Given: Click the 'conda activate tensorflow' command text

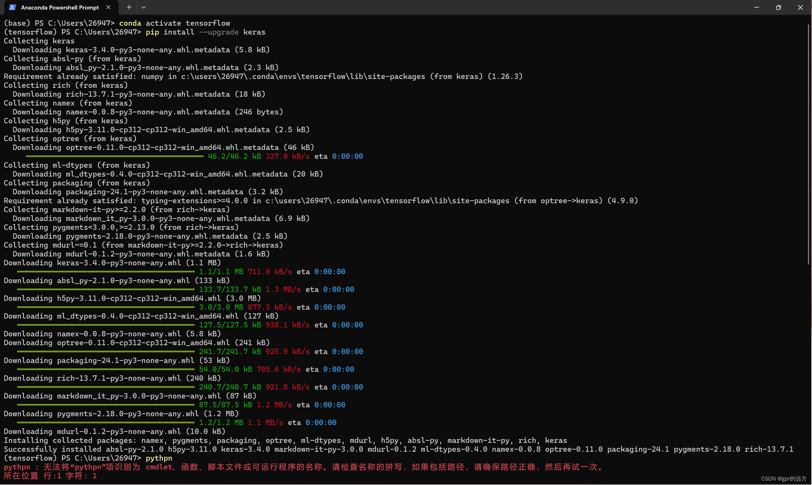Looking at the screenshot, I should click(x=175, y=23).
